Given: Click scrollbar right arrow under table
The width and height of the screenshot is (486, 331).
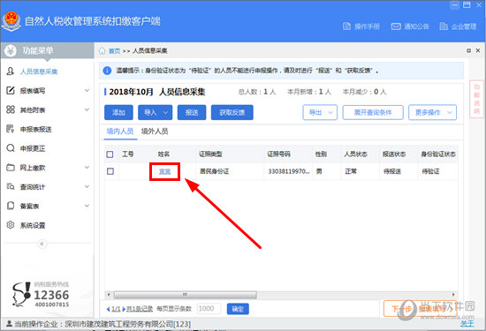Looking at the screenshot, I should pyautogui.click(x=453, y=295).
